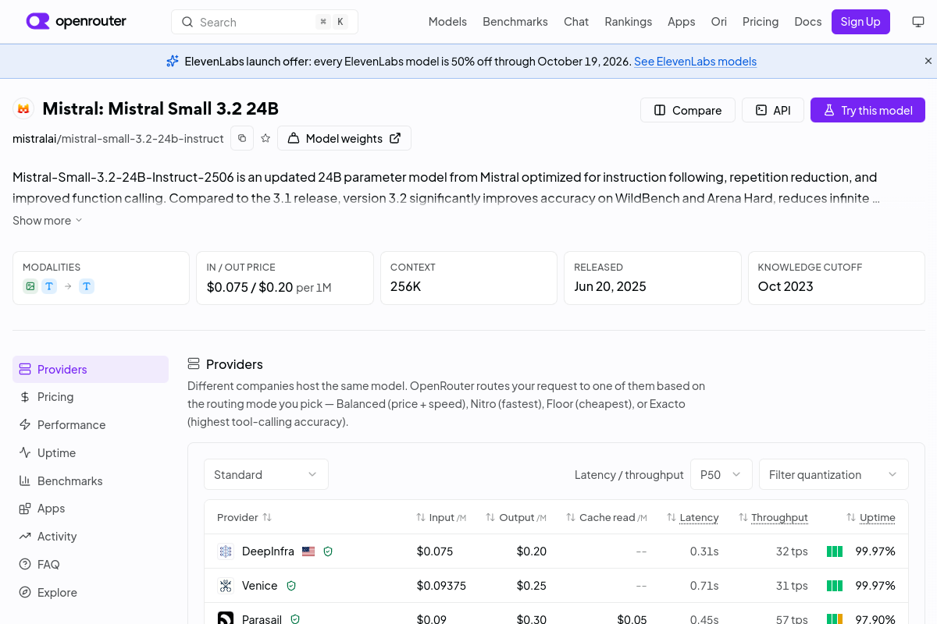Click the Venice provider logo

coord(226,586)
